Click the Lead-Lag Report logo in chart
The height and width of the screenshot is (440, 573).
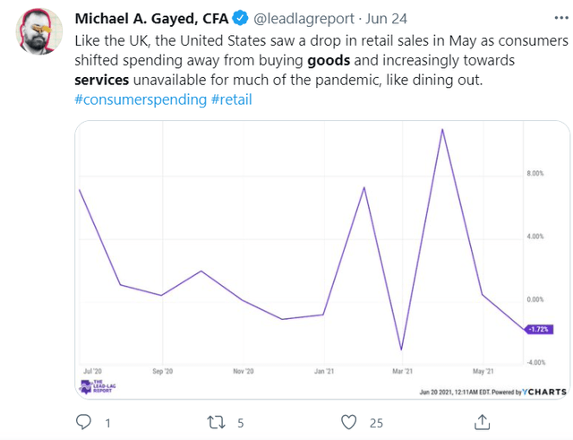click(98, 386)
